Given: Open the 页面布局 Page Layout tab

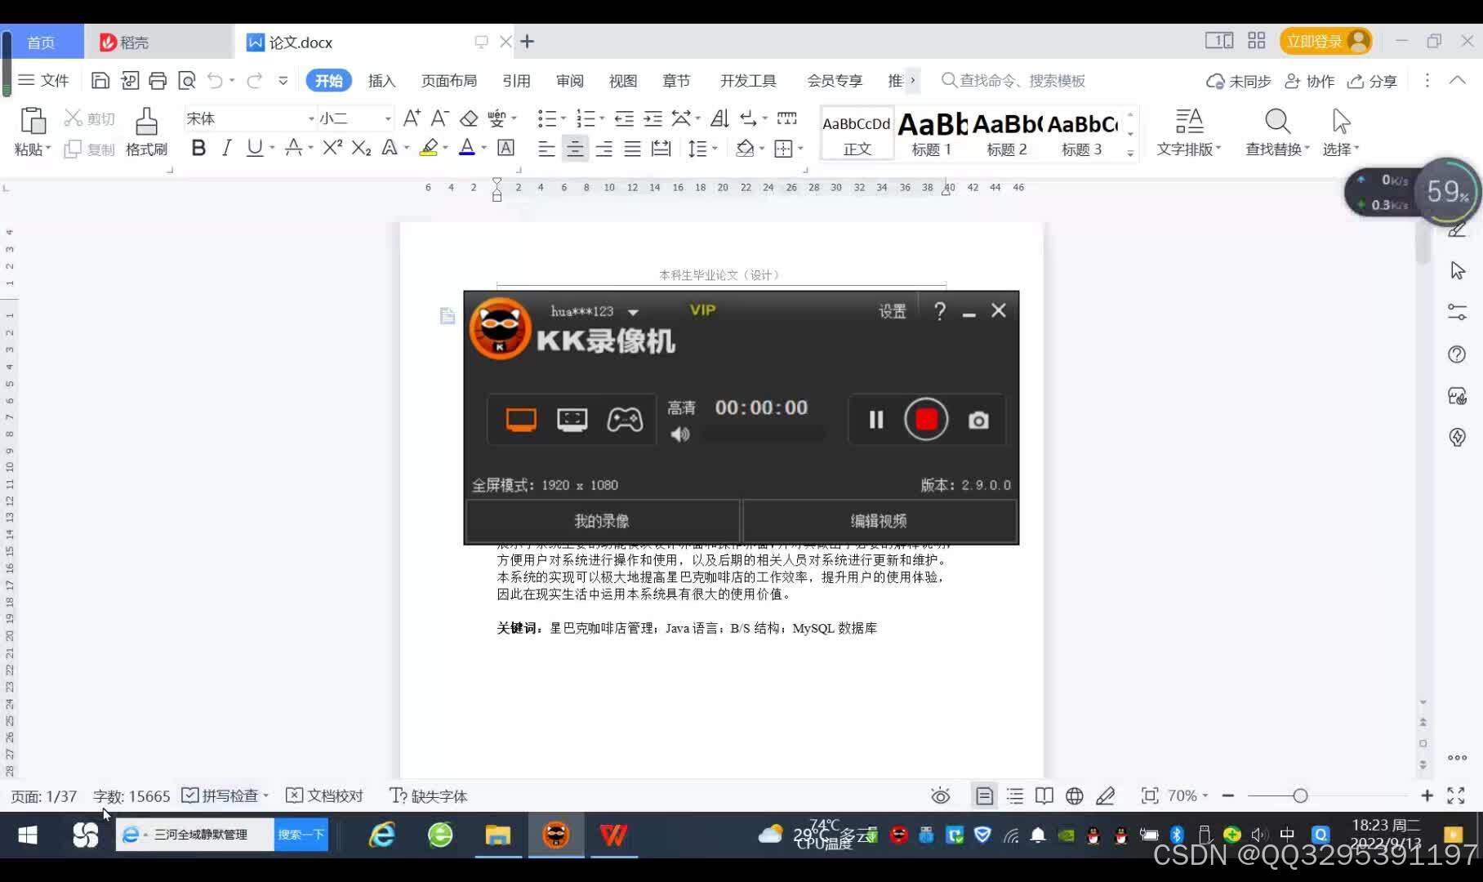Looking at the screenshot, I should (x=449, y=81).
